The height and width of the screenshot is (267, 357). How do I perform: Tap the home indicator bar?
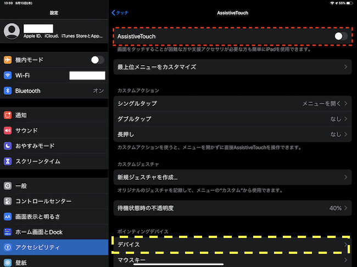point(178,264)
